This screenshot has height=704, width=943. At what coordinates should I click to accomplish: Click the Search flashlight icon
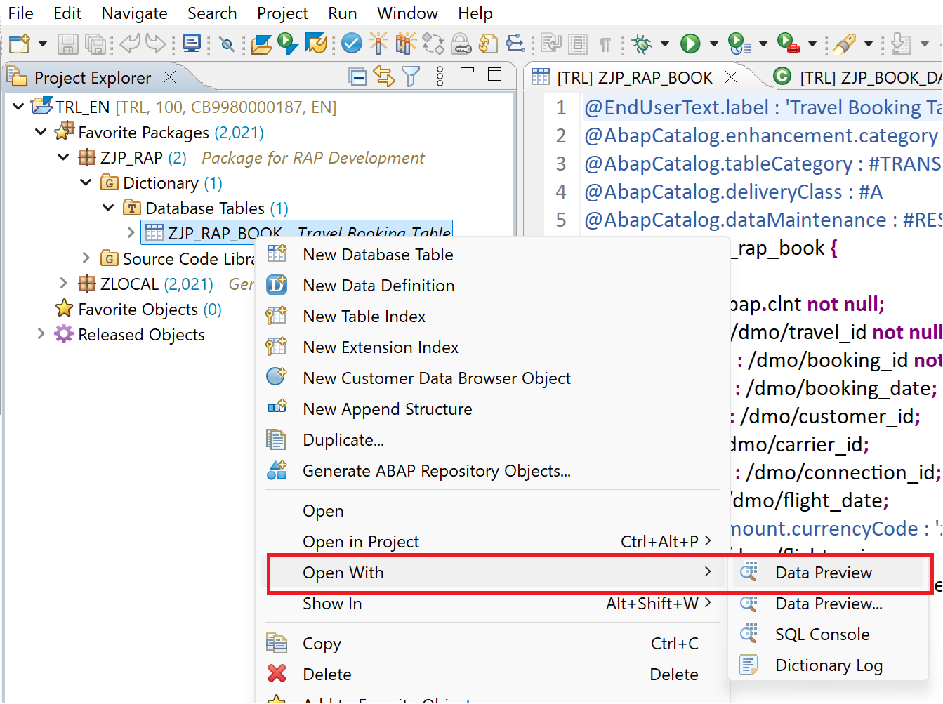845,44
